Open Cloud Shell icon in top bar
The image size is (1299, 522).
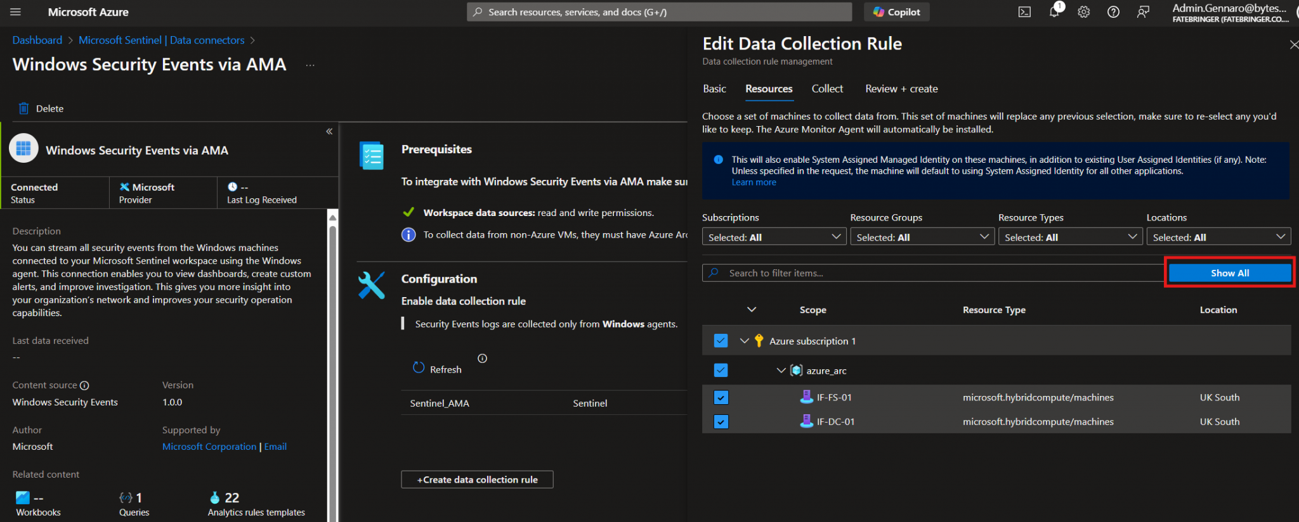pyautogui.click(x=1024, y=12)
